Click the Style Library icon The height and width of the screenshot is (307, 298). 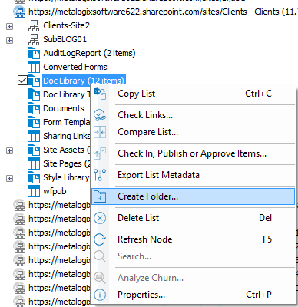[34, 177]
